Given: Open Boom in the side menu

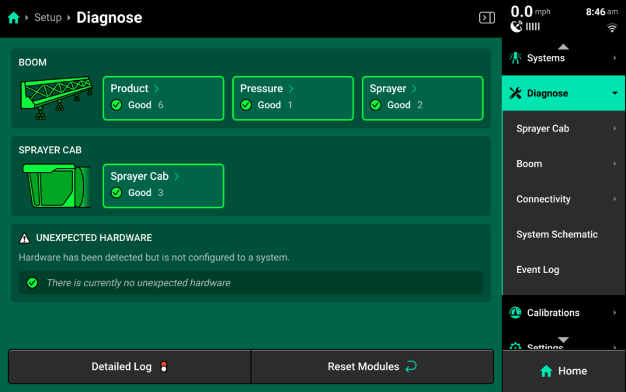Looking at the screenshot, I should (x=563, y=164).
